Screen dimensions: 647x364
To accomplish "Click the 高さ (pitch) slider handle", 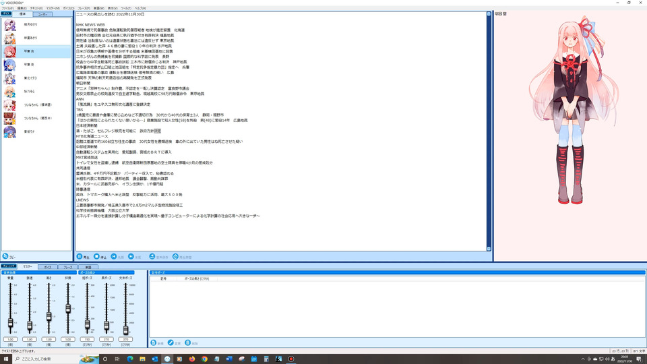I will pos(49,317).
